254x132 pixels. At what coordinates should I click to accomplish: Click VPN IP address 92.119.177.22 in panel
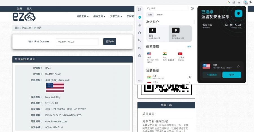pyautogui.click(x=233, y=25)
